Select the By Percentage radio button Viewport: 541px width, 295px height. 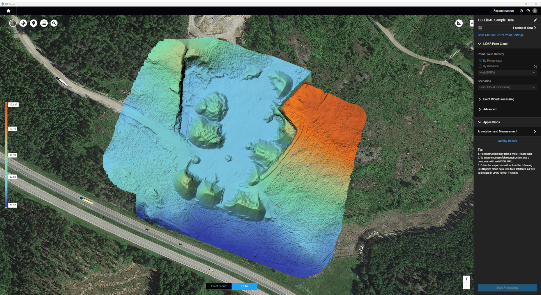(480, 60)
